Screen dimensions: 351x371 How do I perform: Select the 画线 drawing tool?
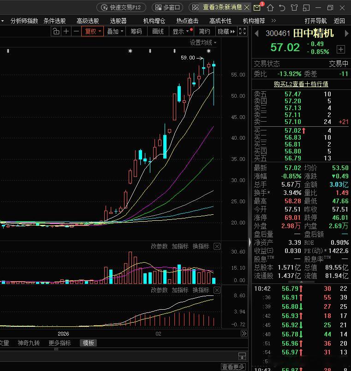tap(158, 31)
